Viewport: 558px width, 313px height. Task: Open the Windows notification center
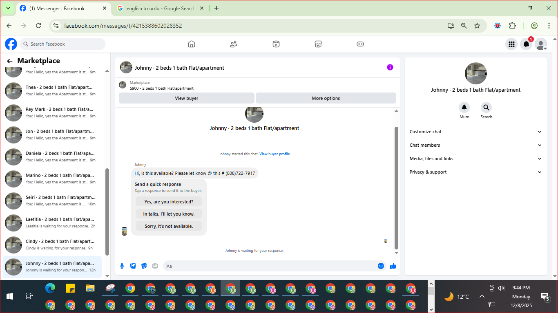[x=545, y=297]
